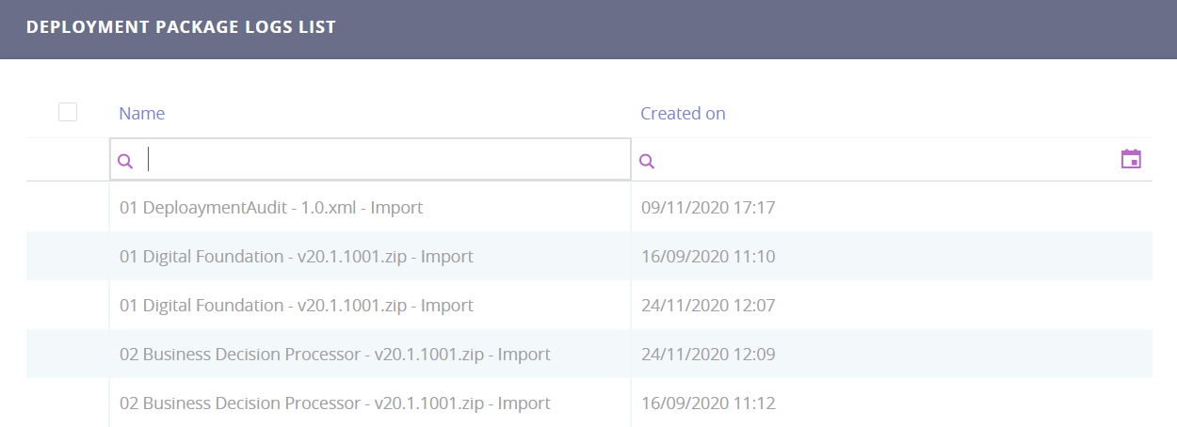This screenshot has height=427, width=1177.
Task: Toggle the select-all checkbox in table header
Action: click(x=68, y=113)
